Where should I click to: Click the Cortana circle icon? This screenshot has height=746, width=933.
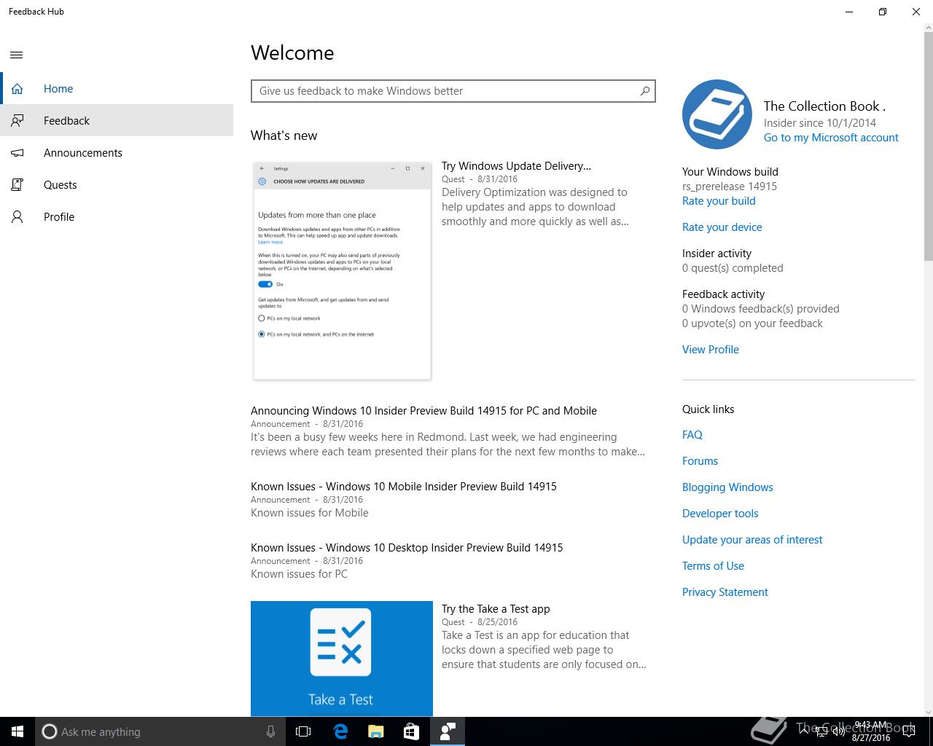49,731
